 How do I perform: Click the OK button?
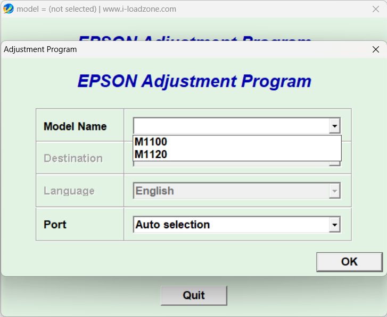(350, 262)
